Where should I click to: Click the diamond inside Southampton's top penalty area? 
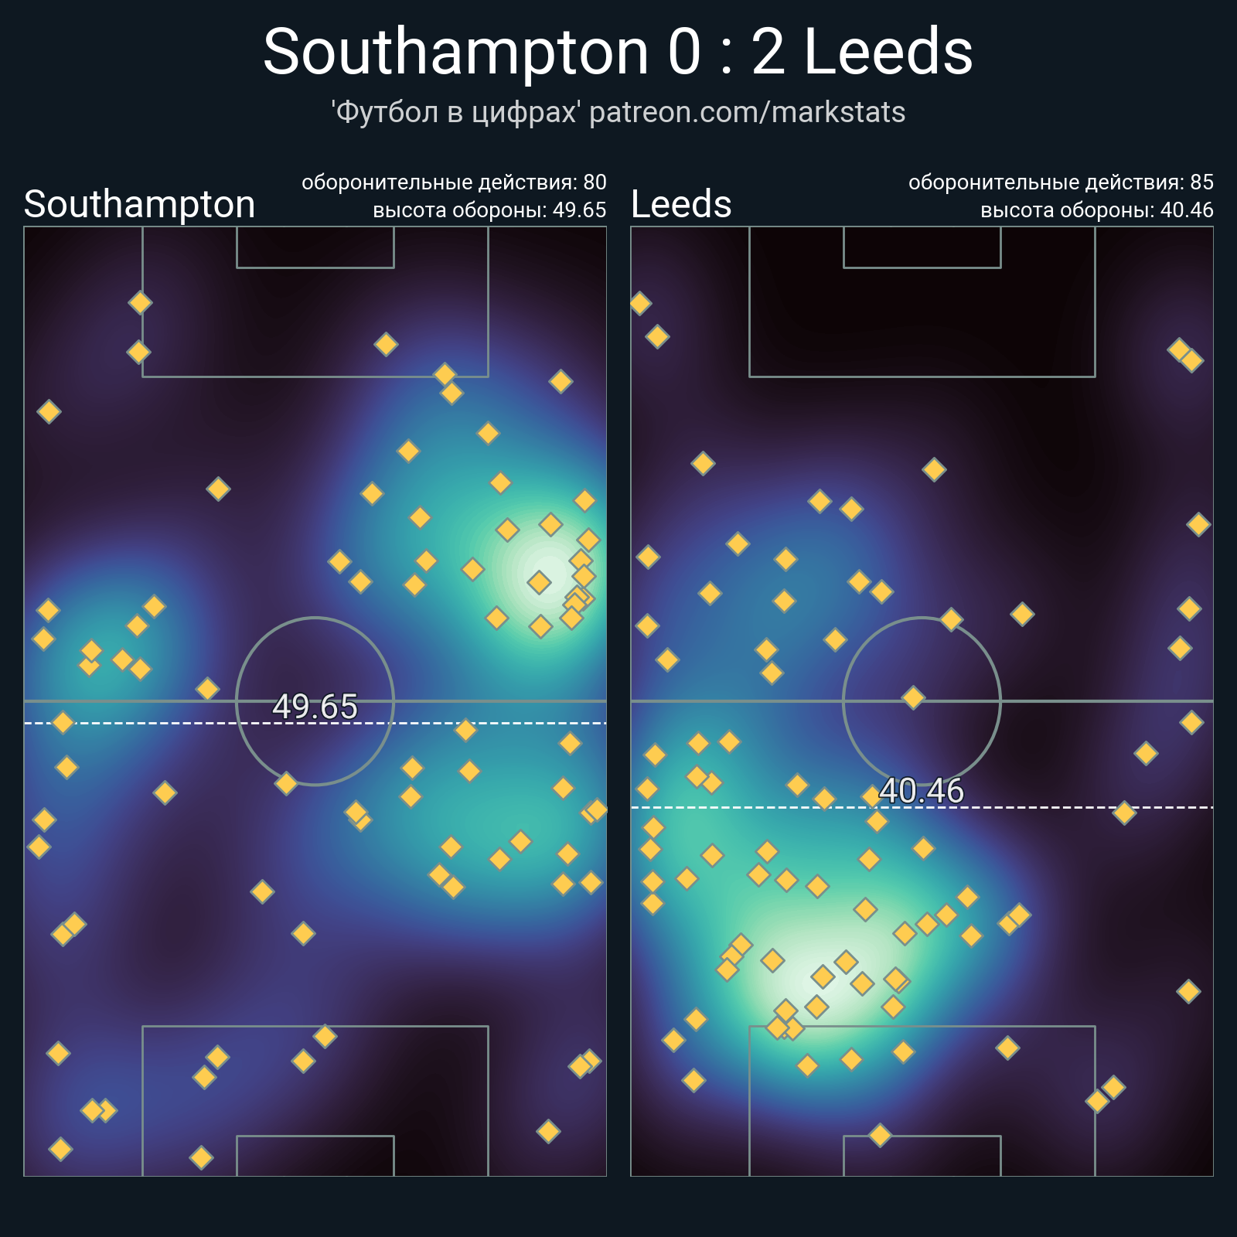[x=386, y=344]
